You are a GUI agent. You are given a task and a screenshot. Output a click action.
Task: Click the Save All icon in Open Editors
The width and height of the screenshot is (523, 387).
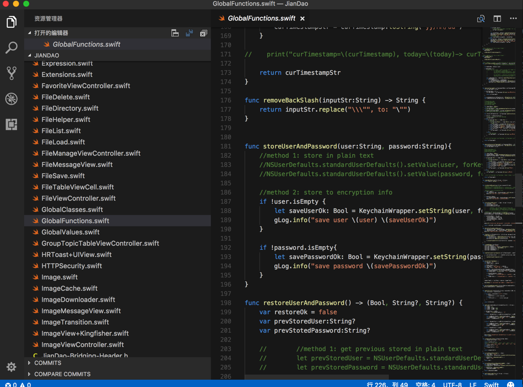point(189,33)
